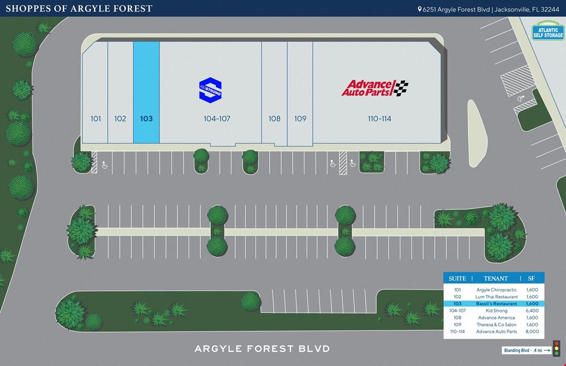Image resolution: width=566 pixels, height=366 pixels.
Task: Click the 110-114 suite label
Action: click(x=379, y=119)
